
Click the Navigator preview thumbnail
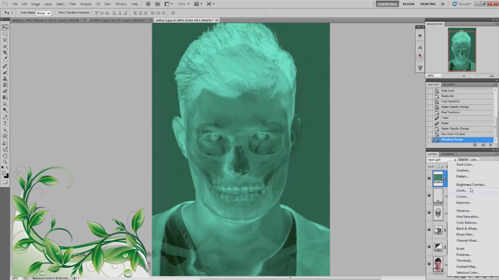[x=462, y=50]
